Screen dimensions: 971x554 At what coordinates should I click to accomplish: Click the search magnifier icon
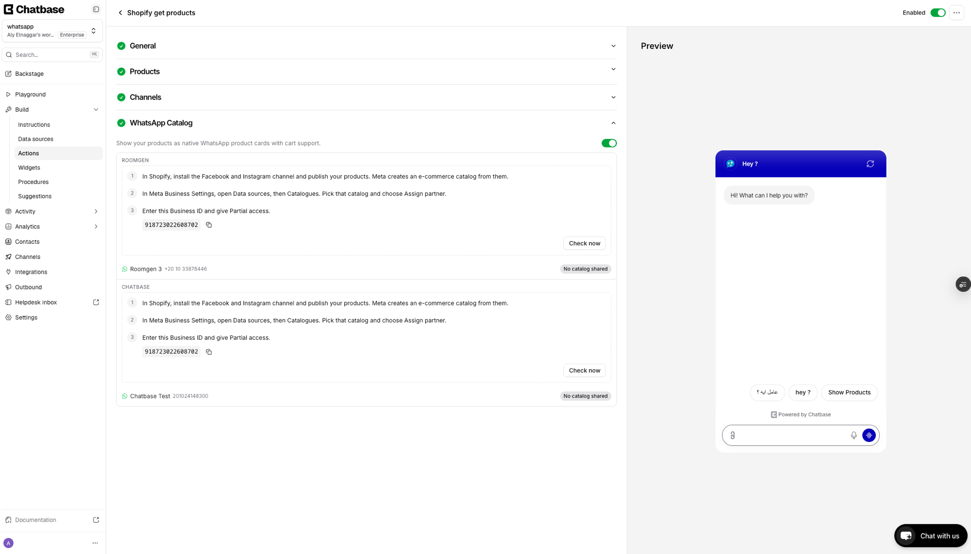(x=9, y=55)
